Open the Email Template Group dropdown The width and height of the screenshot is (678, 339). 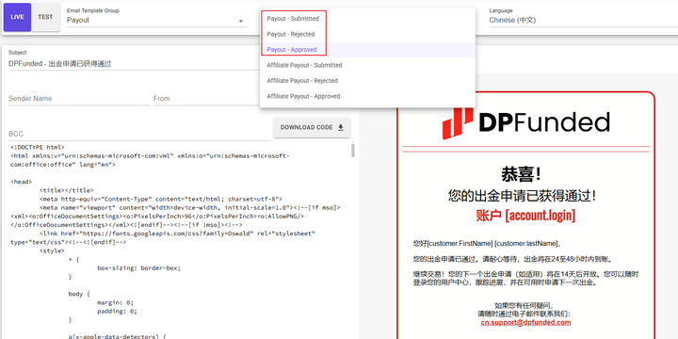156,20
